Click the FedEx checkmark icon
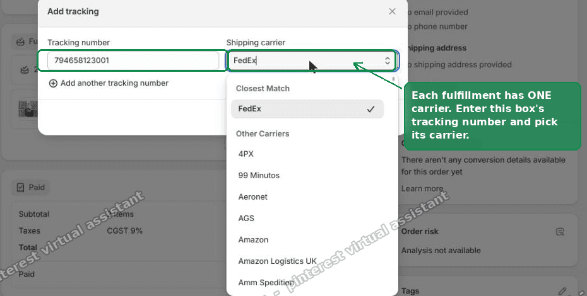 371,109
